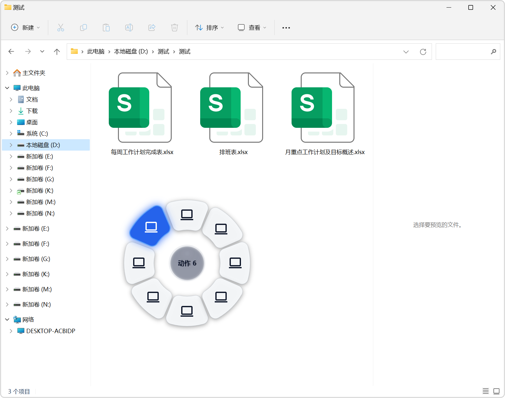
Task: Select top-level 新加卷 (G:) drive
Action: click(x=36, y=259)
